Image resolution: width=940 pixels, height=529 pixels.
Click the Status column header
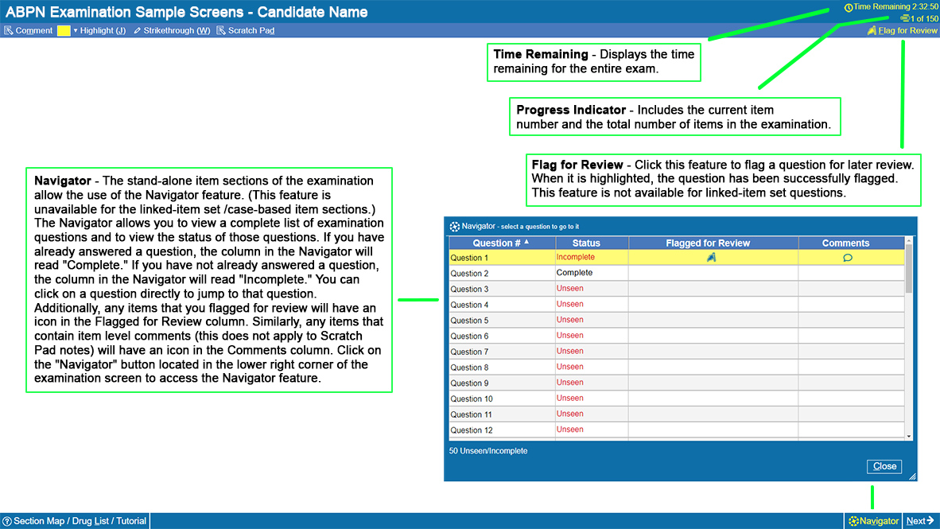(586, 243)
